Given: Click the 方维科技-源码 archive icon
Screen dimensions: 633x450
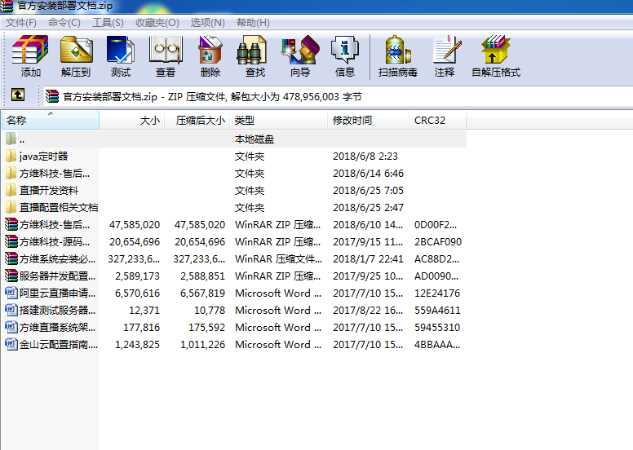Looking at the screenshot, I should click(x=11, y=242).
